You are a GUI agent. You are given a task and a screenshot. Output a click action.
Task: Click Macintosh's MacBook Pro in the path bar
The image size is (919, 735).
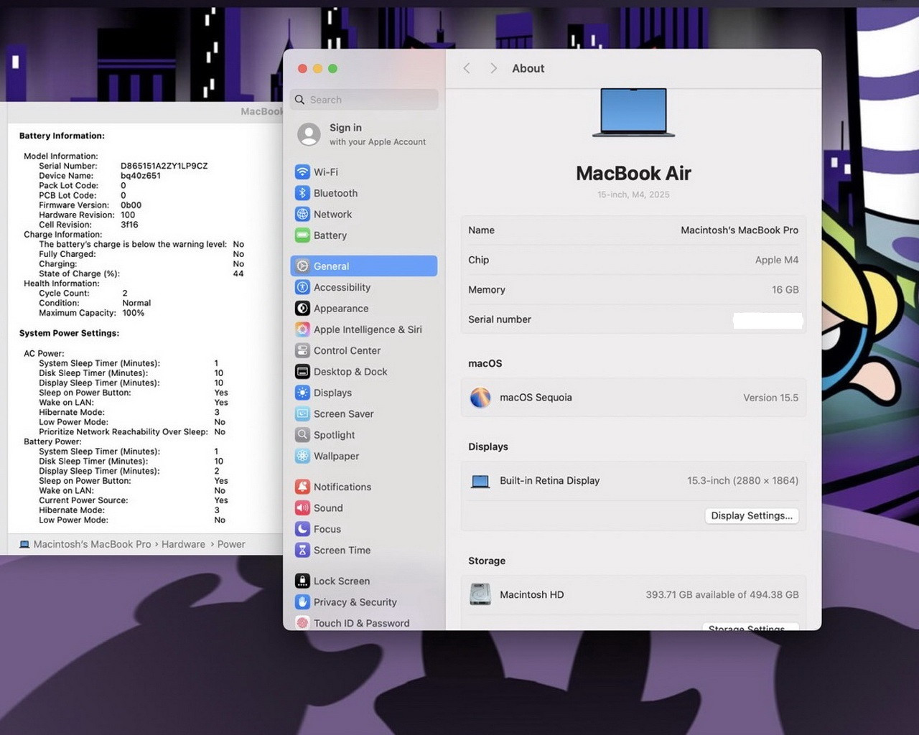coord(92,544)
